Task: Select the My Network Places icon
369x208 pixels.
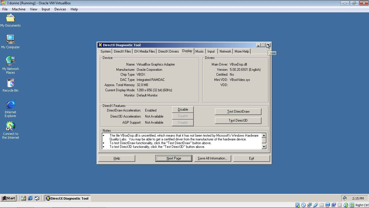Action: 10,65
